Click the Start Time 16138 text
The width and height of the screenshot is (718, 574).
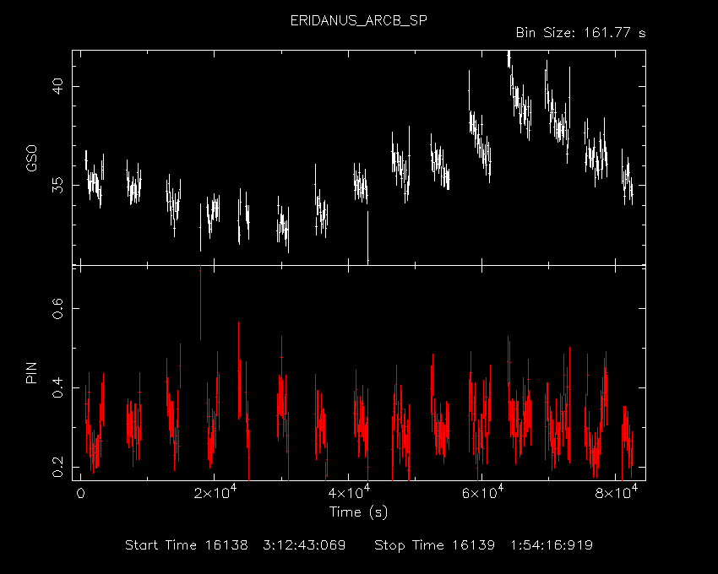(187, 545)
